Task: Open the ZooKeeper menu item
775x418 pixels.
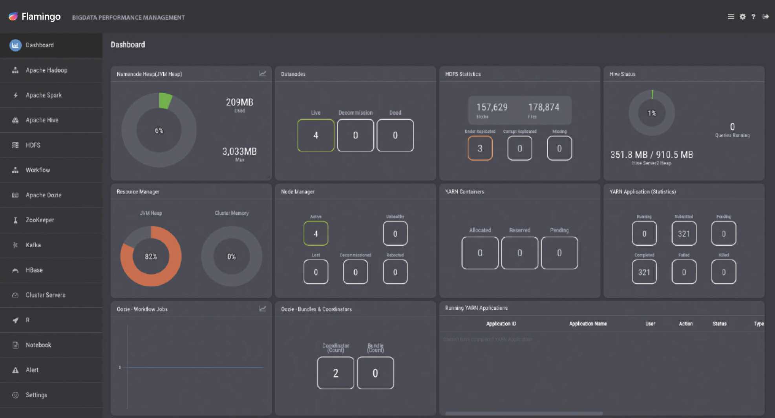Action: pos(40,220)
